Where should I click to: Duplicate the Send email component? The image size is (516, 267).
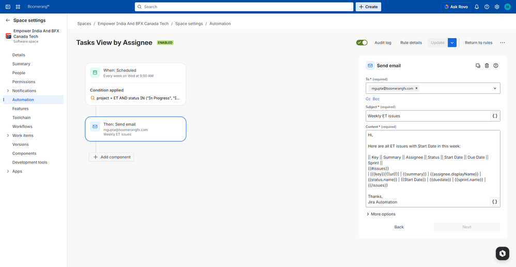click(478, 65)
